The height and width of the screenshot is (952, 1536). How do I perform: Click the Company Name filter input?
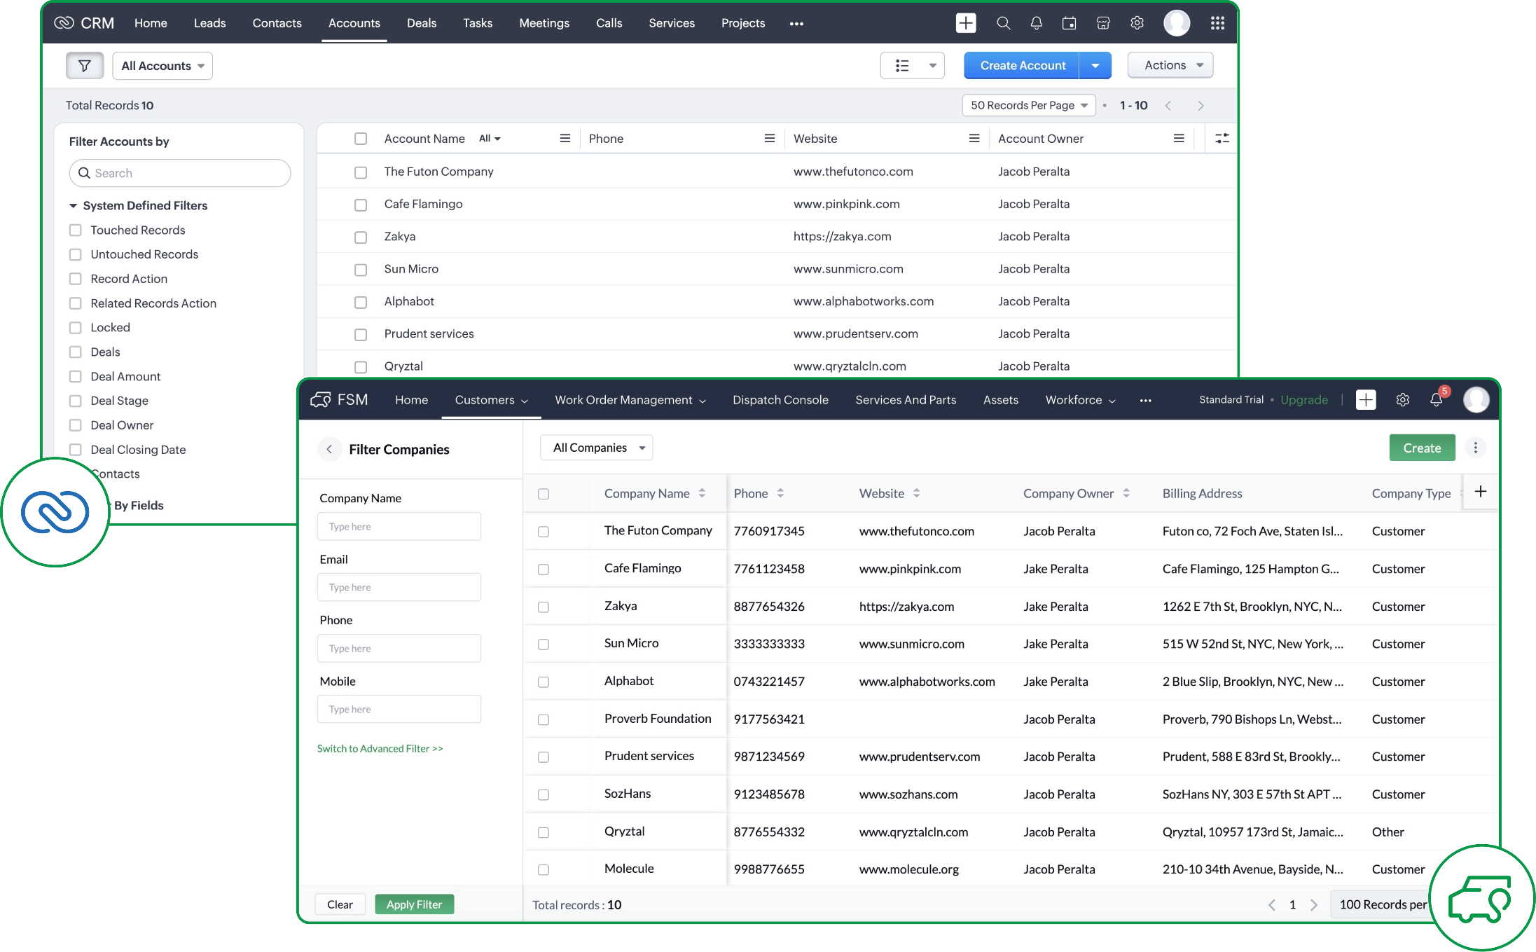tap(399, 527)
